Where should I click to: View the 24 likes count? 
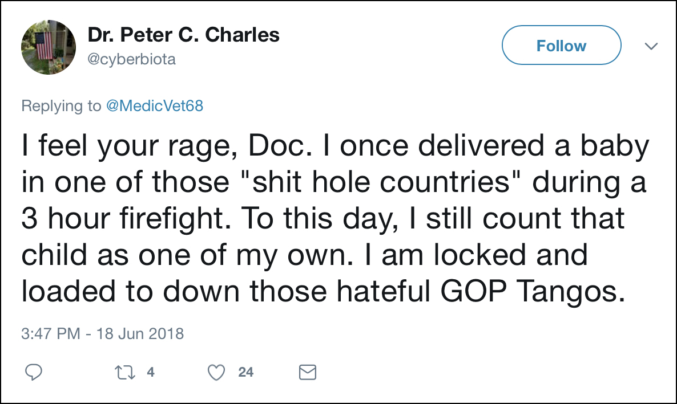pyautogui.click(x=246, y=372)
